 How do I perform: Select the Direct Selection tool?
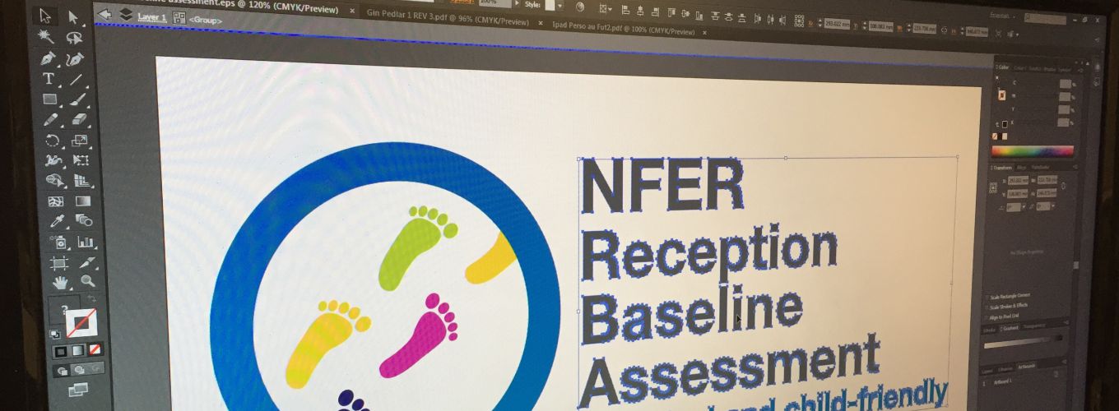[x=73, y=16]
